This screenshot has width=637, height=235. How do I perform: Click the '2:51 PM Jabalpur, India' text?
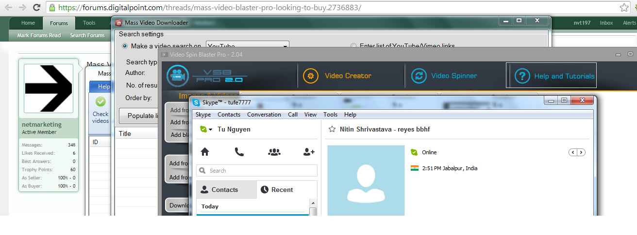[x=450, y=168]
